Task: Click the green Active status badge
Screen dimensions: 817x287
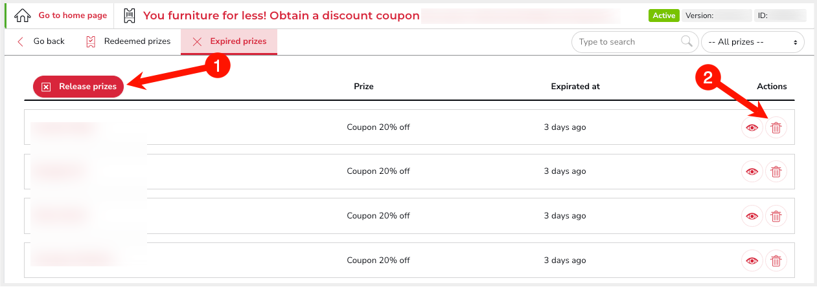Action: [x=664, y=16]
